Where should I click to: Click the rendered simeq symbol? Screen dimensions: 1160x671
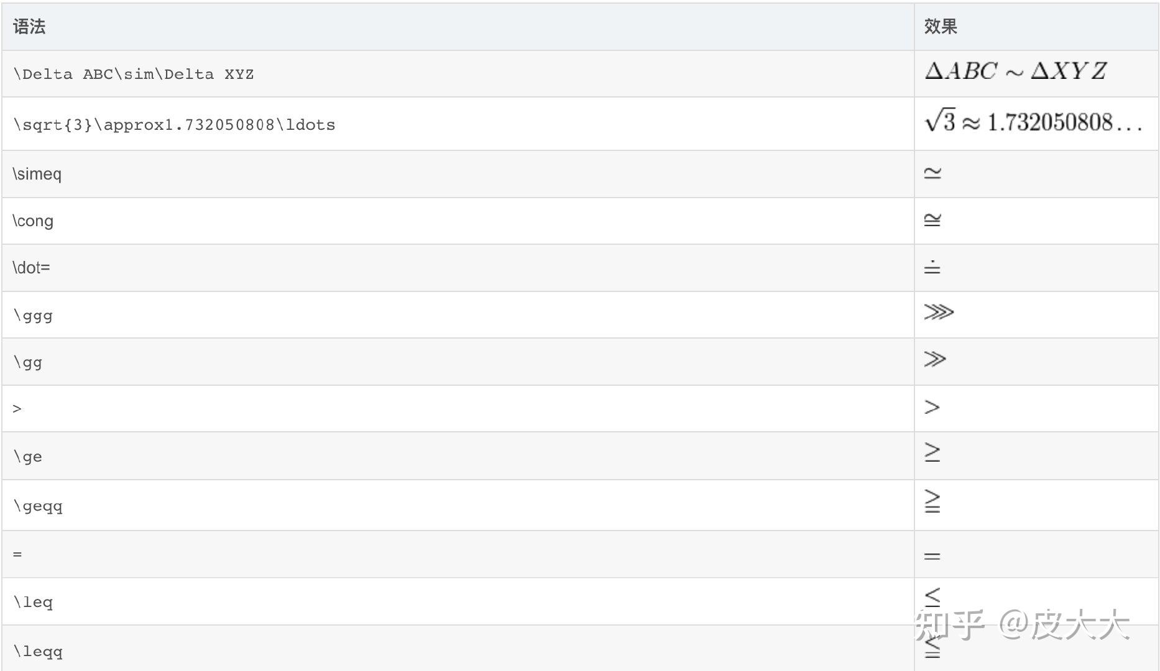point(932,173)
